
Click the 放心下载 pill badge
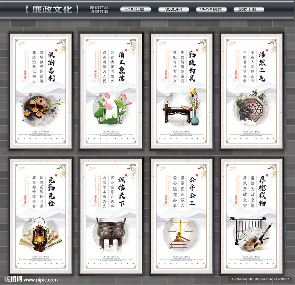(x=249, y=10)
